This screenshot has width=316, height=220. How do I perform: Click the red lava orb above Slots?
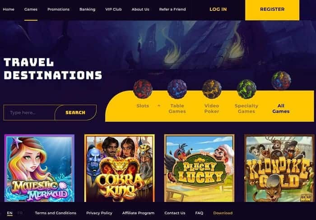(143, 89)
